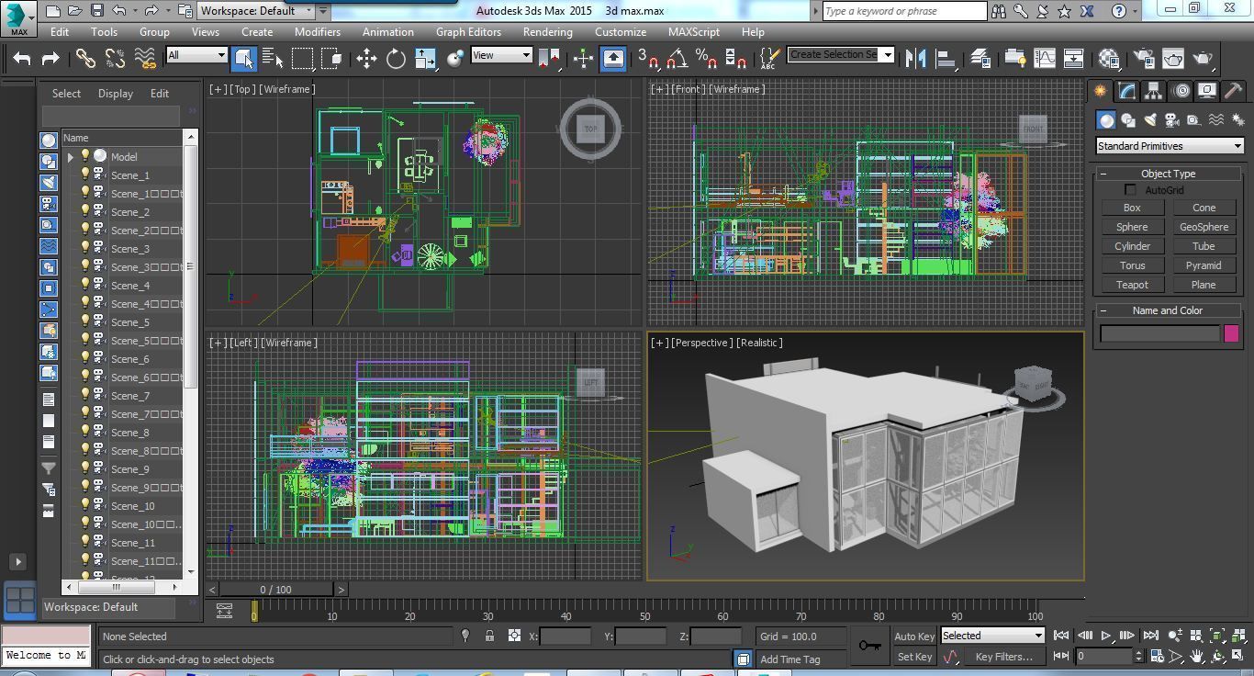Select the Cameras category icon
Viewport: 1254px width, 676px height.
(x=1172, y=120)
